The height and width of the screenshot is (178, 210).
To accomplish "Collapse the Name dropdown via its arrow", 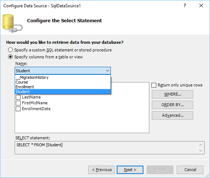I will coord(108,71).
